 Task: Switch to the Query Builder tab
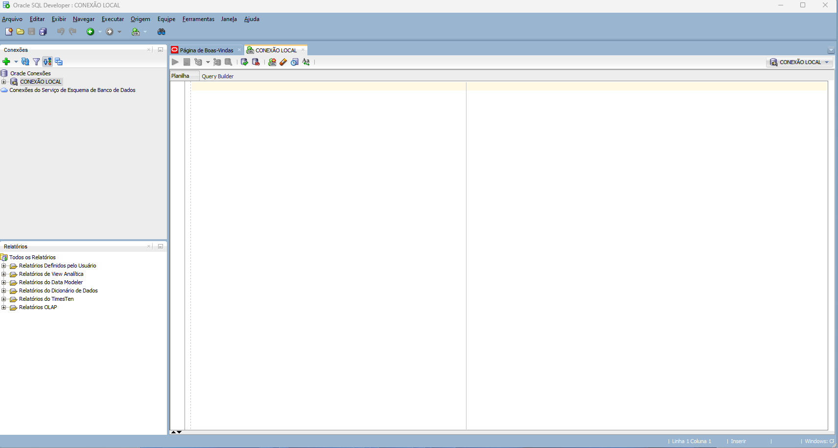[x=217, y=76]
